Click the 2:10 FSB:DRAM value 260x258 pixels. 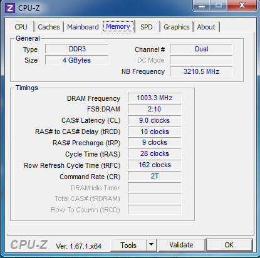pos(155,109)
